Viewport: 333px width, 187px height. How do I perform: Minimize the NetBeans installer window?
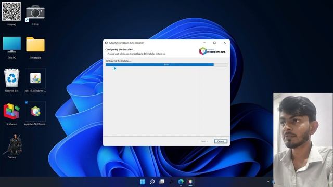pyautogui.click(x=204, y=43)
